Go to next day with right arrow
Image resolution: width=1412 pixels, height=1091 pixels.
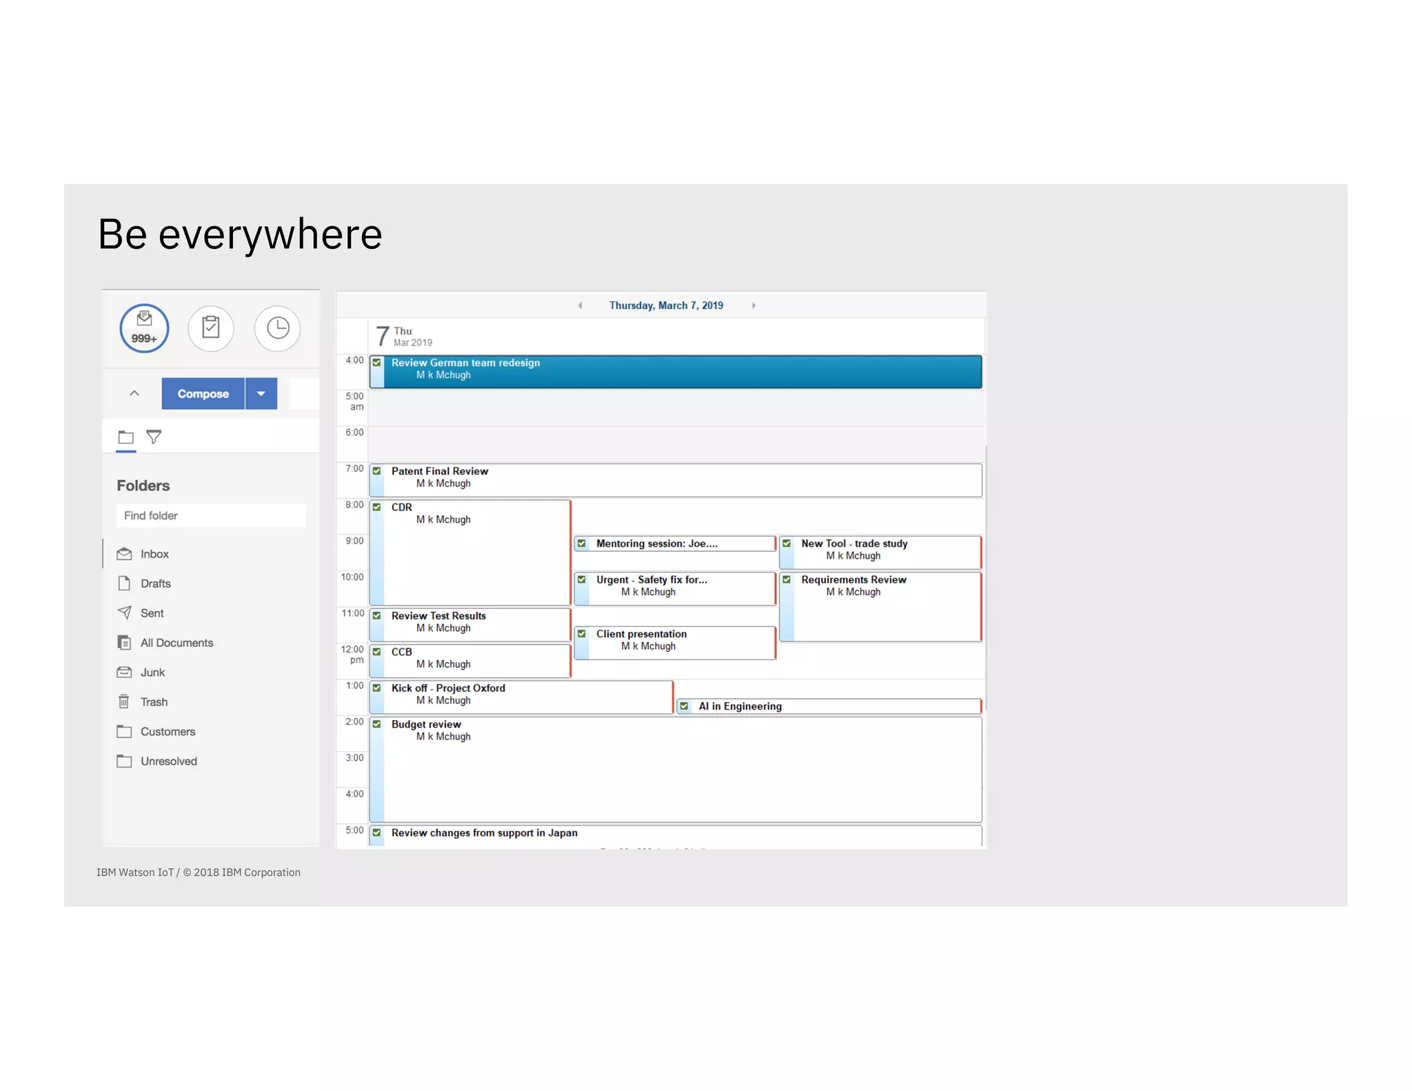tap(754, 306)
